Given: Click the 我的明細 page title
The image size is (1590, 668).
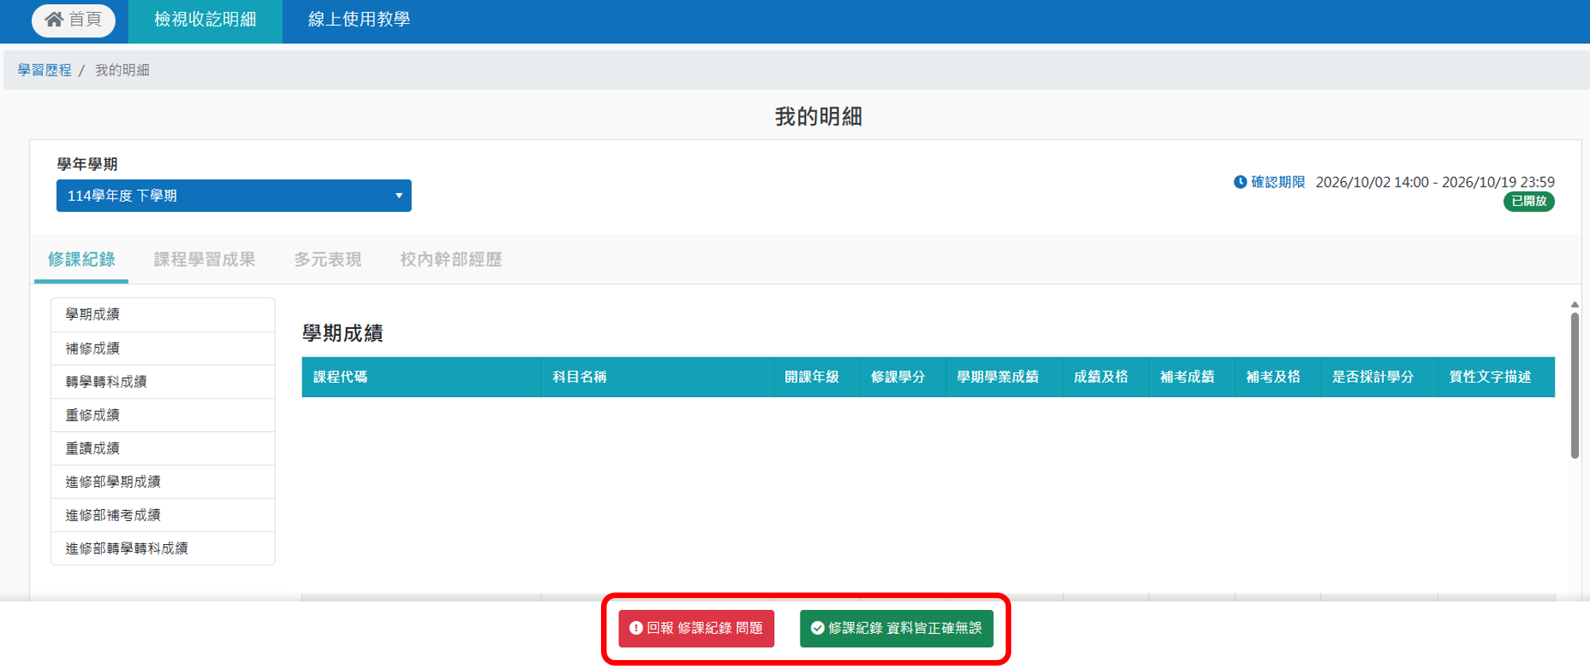Looking at the screenshot, I should (818, 117).
